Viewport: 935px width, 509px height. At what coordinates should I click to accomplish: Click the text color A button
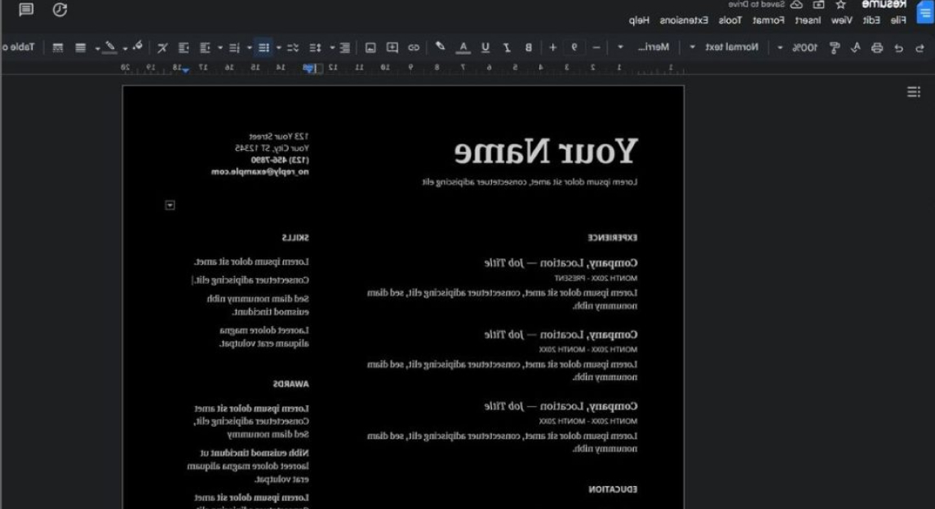tap(463, 47)
